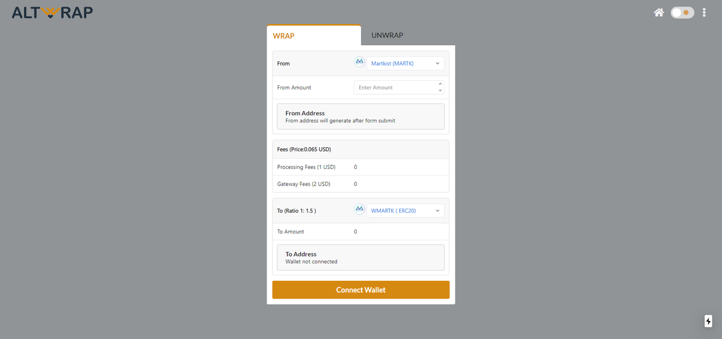This screenshot has height=339, width=722.
Task: Click the Martkist coin icon in From row
Action: pyautogui.click(x=360, y=63)
